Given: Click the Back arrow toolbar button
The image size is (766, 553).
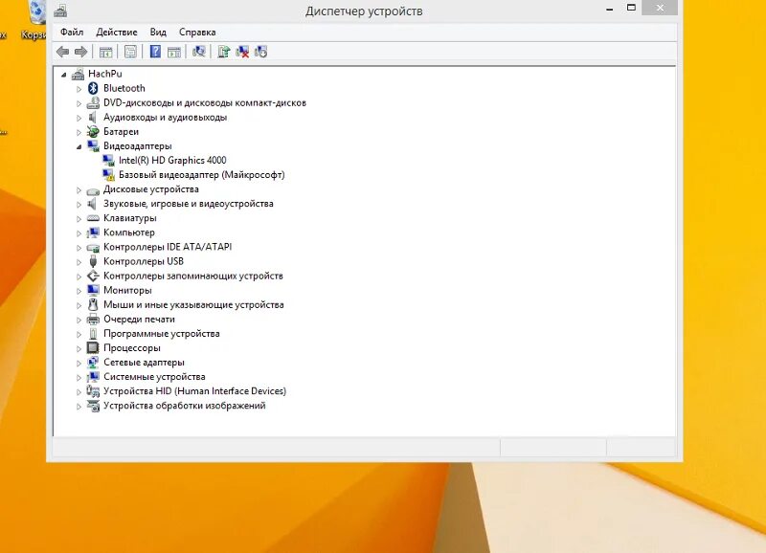Looking at the screenshot, I should pos(62,52).
